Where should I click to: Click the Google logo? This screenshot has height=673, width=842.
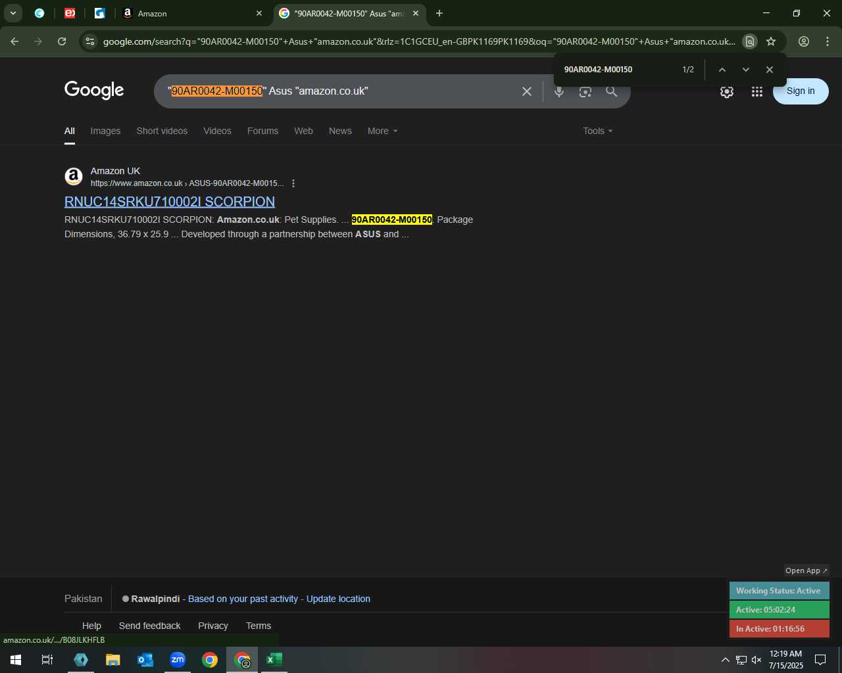(94, 90)
